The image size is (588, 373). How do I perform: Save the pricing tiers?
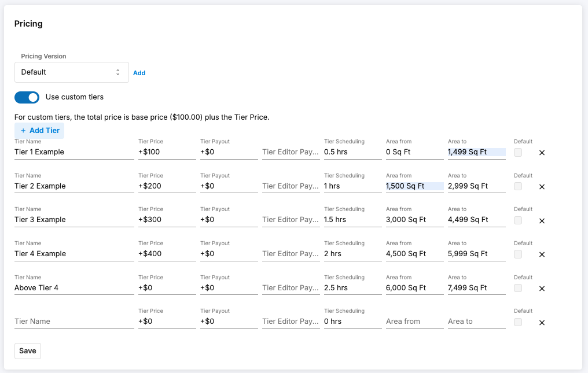[x=28, y=351]
